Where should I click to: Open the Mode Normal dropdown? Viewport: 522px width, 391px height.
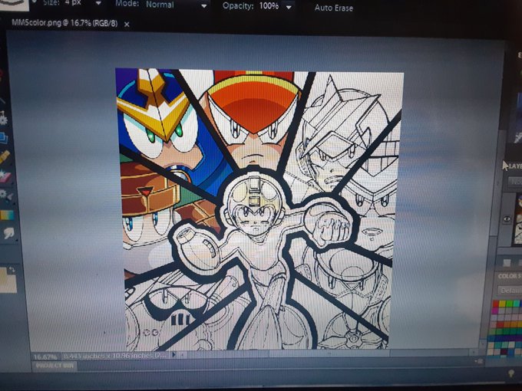[177, 5]
